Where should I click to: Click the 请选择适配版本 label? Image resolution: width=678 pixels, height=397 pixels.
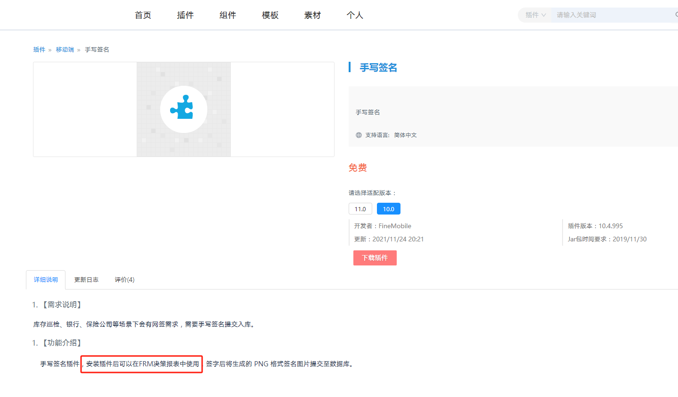(x=373, y=193)
